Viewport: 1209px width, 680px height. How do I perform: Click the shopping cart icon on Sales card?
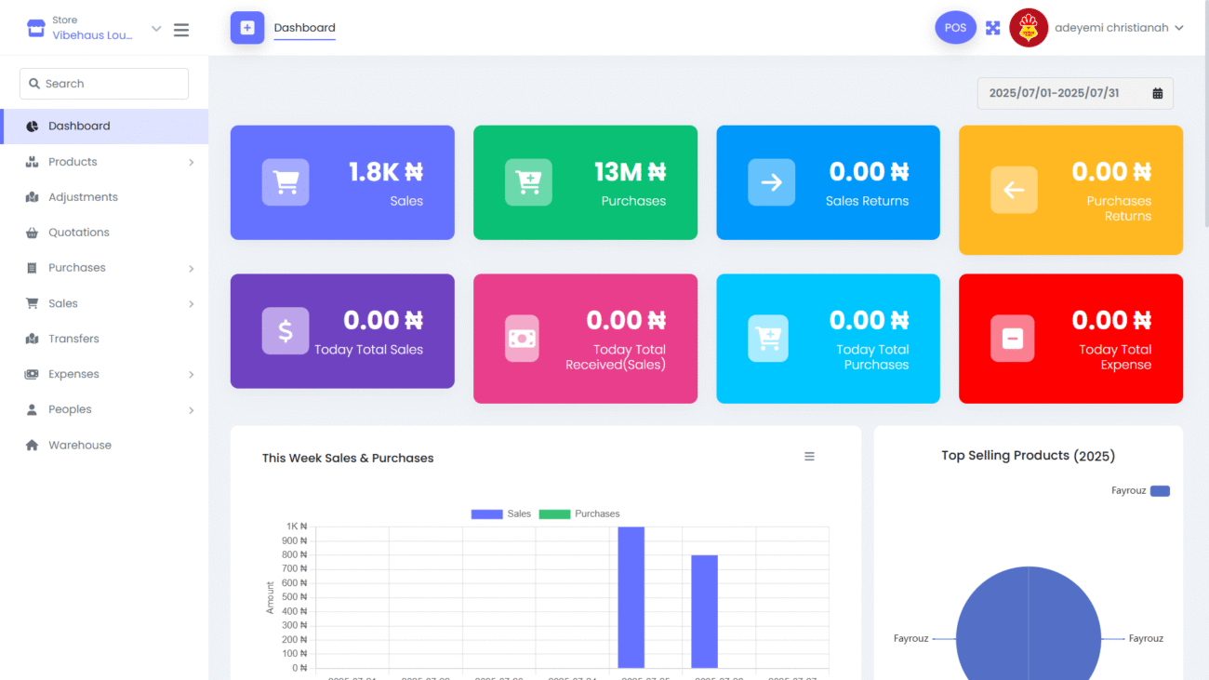click(286, 182)
